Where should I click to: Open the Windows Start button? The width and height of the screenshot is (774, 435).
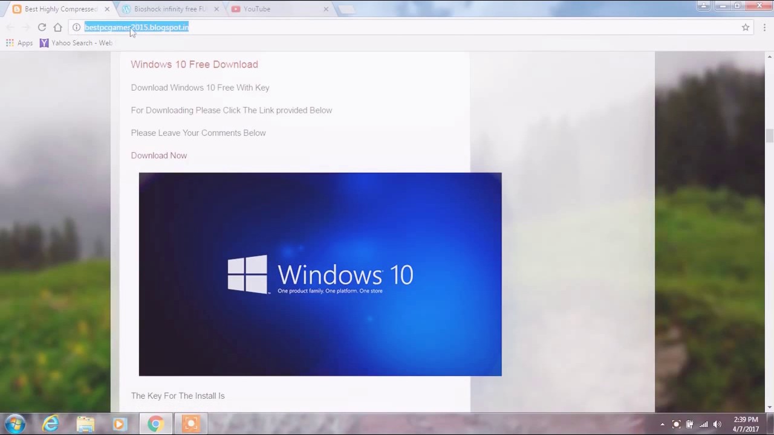[15, 424]
